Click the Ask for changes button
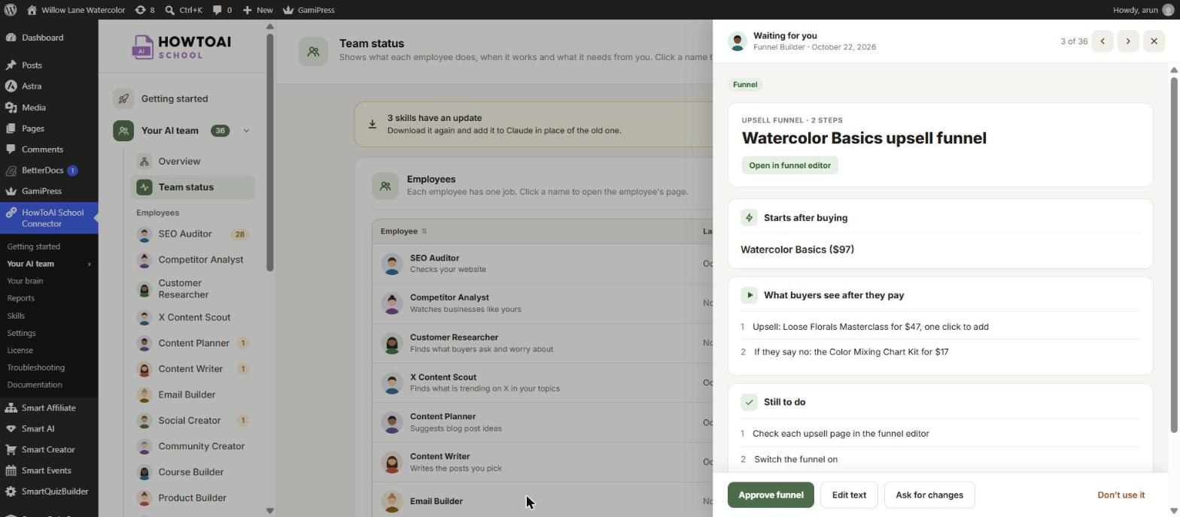The width and height of the screenshot is (1180, 517). click(929, 495)
